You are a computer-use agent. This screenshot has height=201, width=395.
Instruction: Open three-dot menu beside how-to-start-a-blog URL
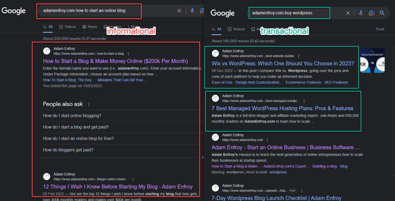coord(128,54)
